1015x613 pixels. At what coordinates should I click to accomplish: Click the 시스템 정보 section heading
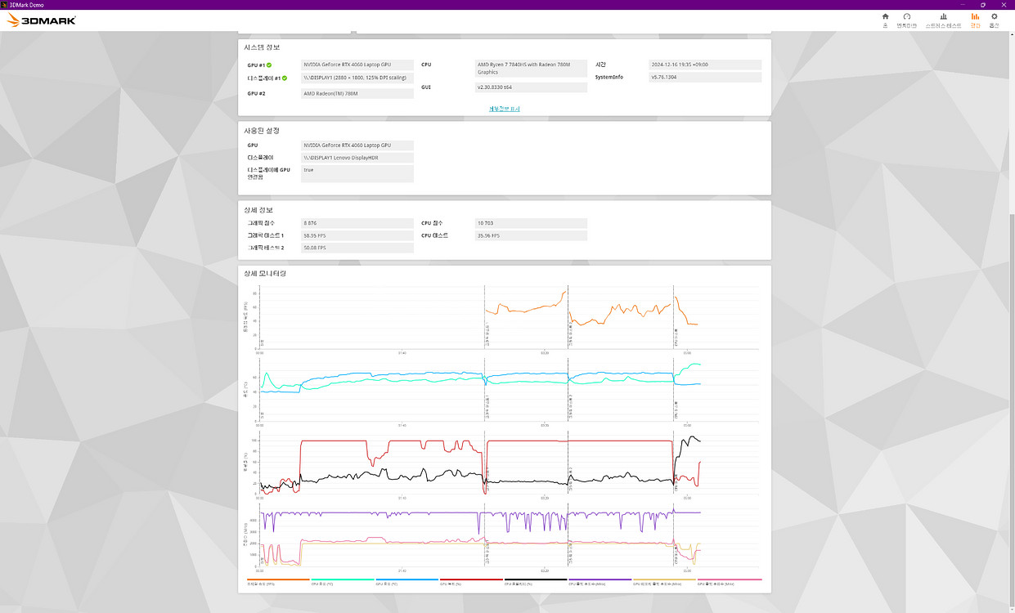262,47
